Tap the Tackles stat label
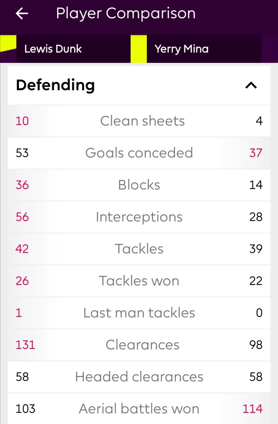The height and width of the screenshot is (424, 278). tap(139, 249)
